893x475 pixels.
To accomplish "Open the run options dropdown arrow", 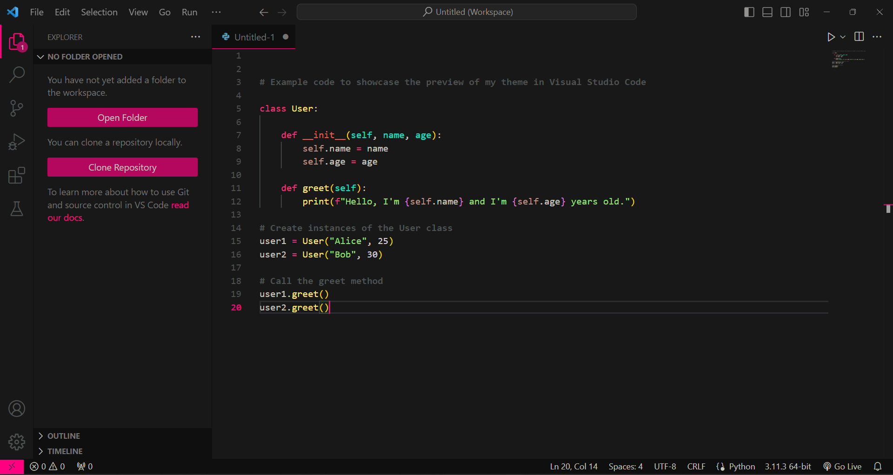I will pyautogui.click(x=843, y=37).
